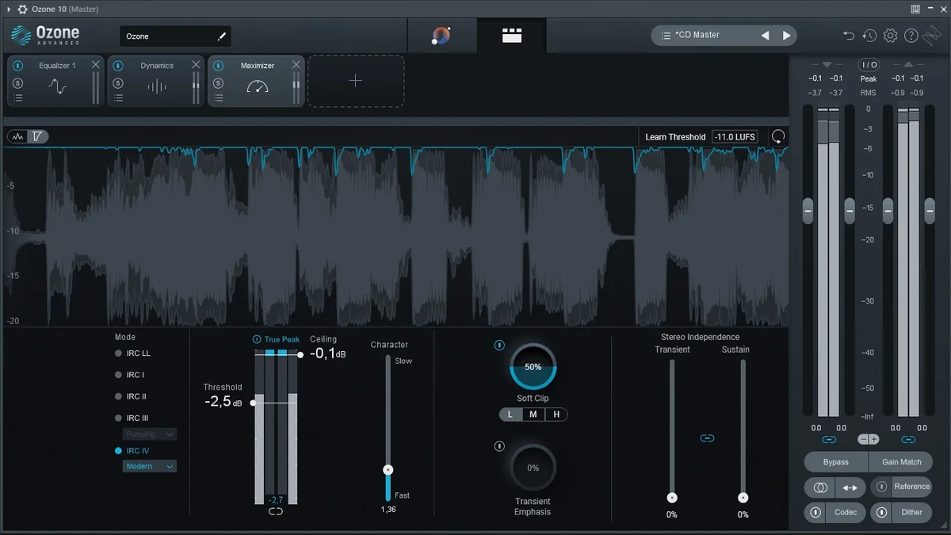Click Transient stereo independence slider handle
951x535 pixels.
[672, 498]
